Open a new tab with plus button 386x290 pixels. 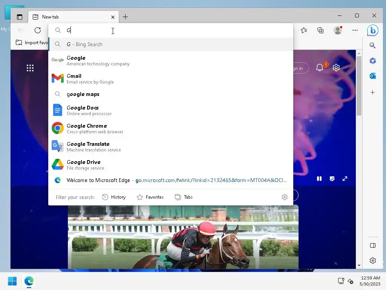pyautogui.click(x=125, y=17)
